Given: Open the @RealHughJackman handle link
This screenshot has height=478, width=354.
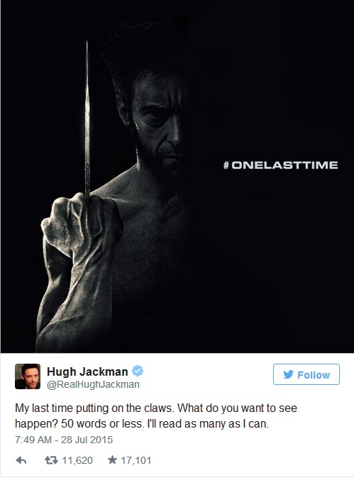Looking at the screenshot, I should click(x=93, y=384).
